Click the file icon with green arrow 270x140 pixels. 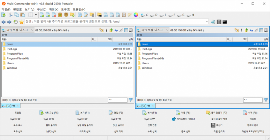point(48,15)
